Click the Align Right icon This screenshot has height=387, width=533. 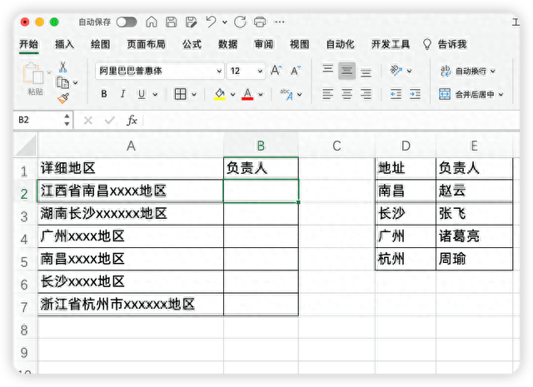[366, 94]
